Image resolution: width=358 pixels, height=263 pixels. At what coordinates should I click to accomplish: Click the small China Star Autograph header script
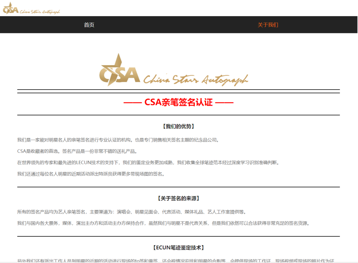(40, 11)
